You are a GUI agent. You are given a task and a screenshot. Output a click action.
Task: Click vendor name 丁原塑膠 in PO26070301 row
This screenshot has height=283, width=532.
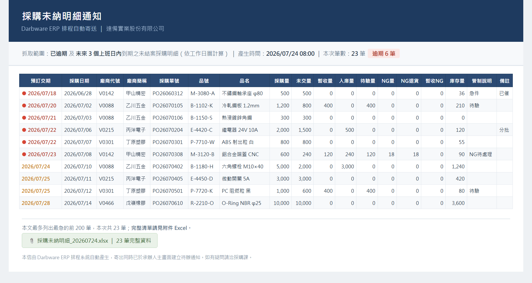(x=136, y=142)
